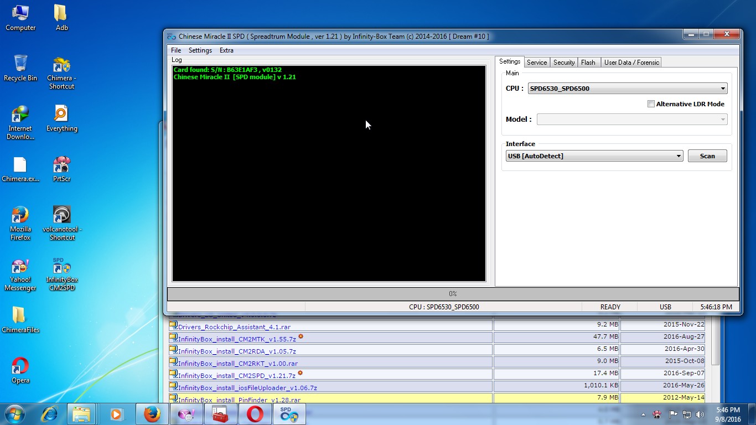Viewport: 756px width, 425px height.
Task: Select the ChimeraFiles folder icon
Action: point(20,320)
